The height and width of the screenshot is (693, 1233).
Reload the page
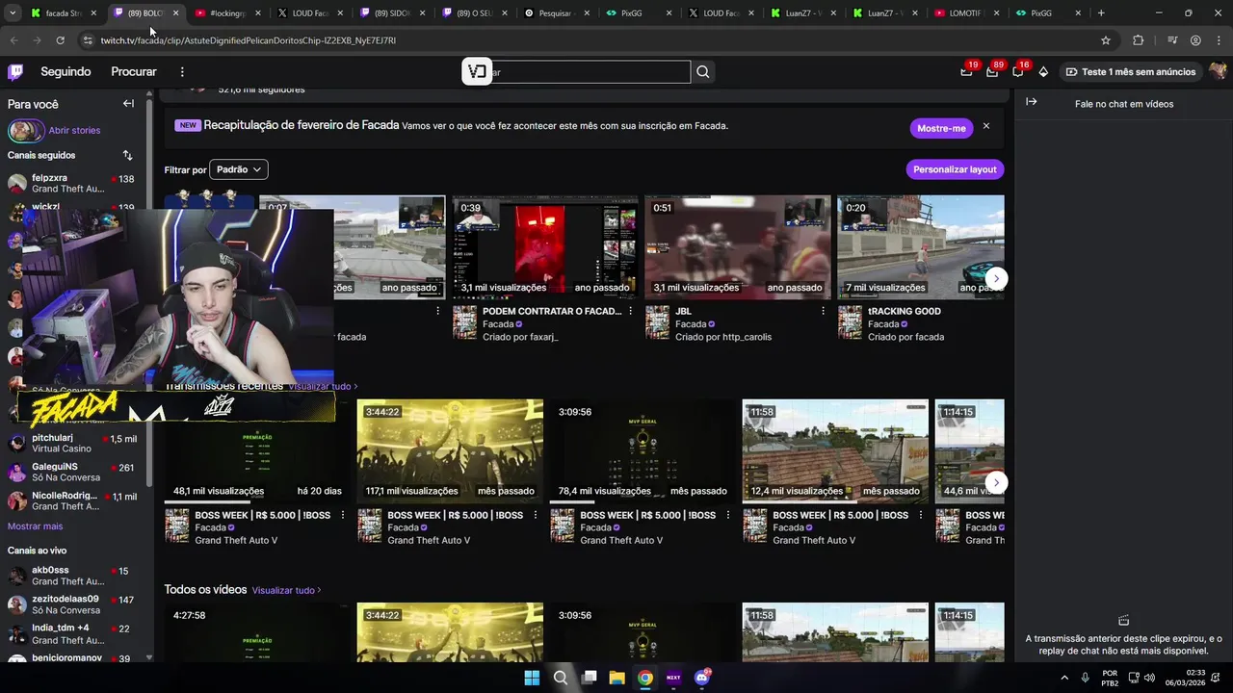click(60, 40)
